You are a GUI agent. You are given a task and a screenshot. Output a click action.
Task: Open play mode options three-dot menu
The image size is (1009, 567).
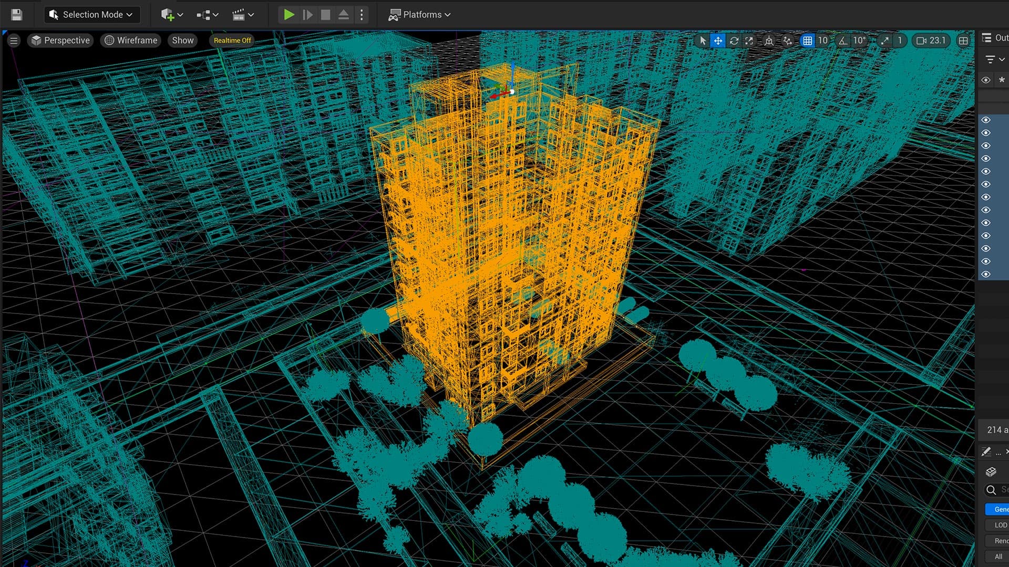click(362, 15)
